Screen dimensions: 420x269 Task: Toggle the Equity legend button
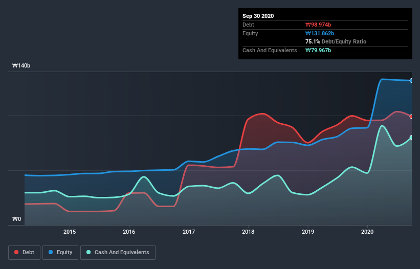[60, 253]
